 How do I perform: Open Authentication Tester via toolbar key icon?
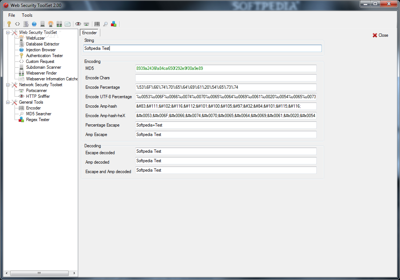[9, 24]
